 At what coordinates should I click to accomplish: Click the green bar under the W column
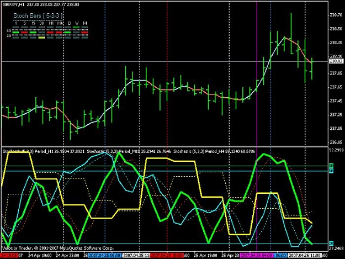click(x=76, y=27)
